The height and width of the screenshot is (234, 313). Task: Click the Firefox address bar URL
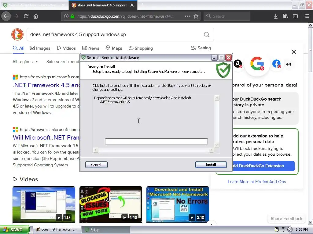tap(125, 16)
